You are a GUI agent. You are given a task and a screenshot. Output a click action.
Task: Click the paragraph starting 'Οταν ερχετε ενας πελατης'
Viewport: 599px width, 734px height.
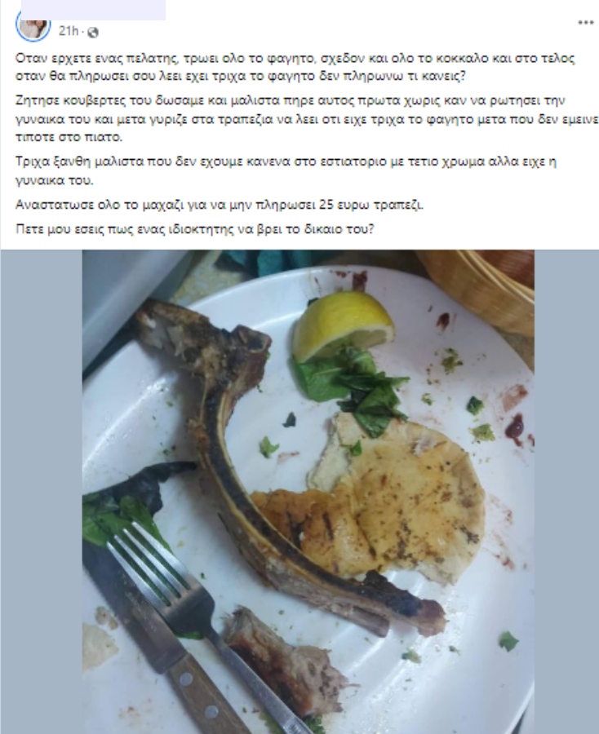tap(295, 68)
